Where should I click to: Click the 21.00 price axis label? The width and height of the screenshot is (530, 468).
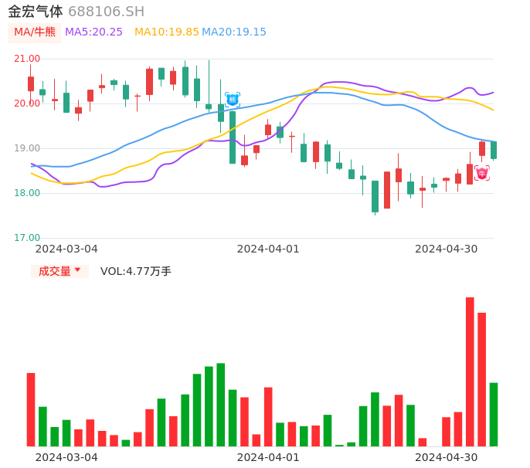(27, 59)
